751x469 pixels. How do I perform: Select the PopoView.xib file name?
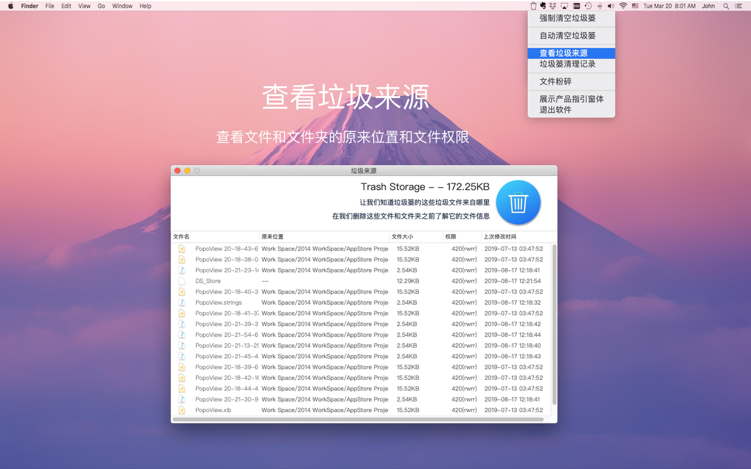[213, 410]
